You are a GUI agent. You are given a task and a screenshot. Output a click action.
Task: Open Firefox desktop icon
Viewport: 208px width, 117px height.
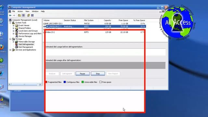[2, 47]
